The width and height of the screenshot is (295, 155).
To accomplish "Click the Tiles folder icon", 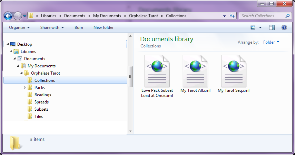I will [x=30, y=116].
